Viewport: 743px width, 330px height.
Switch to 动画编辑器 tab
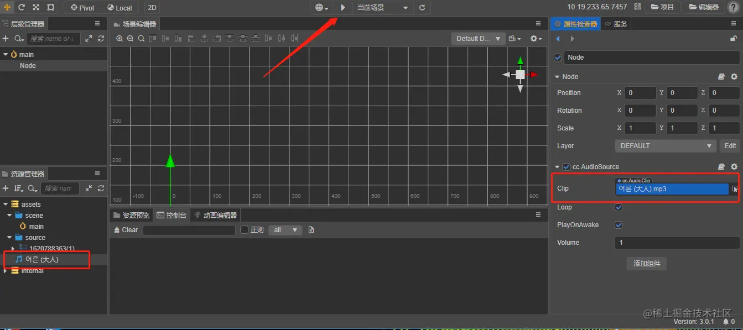[x=215, y=215]
